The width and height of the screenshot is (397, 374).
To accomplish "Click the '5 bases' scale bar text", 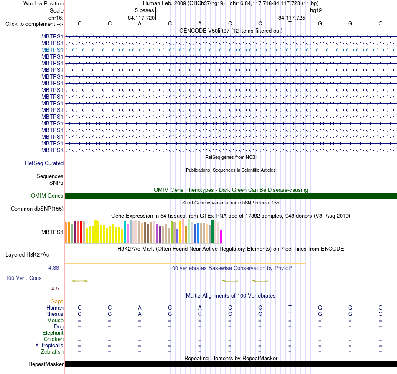I will [x=144, y=10].
